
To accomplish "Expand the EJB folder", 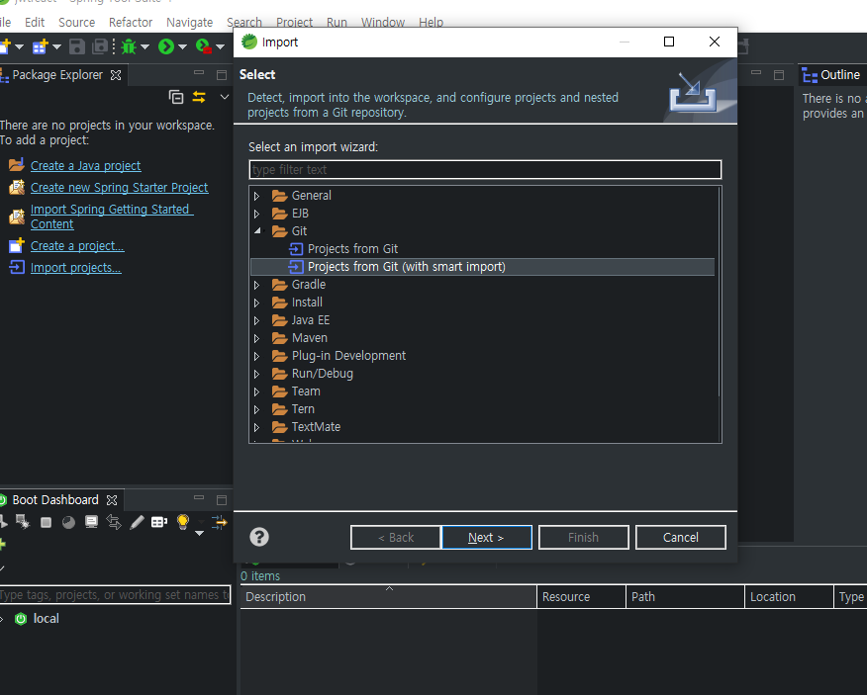I will pyautogui.click(x=256, y=214).
